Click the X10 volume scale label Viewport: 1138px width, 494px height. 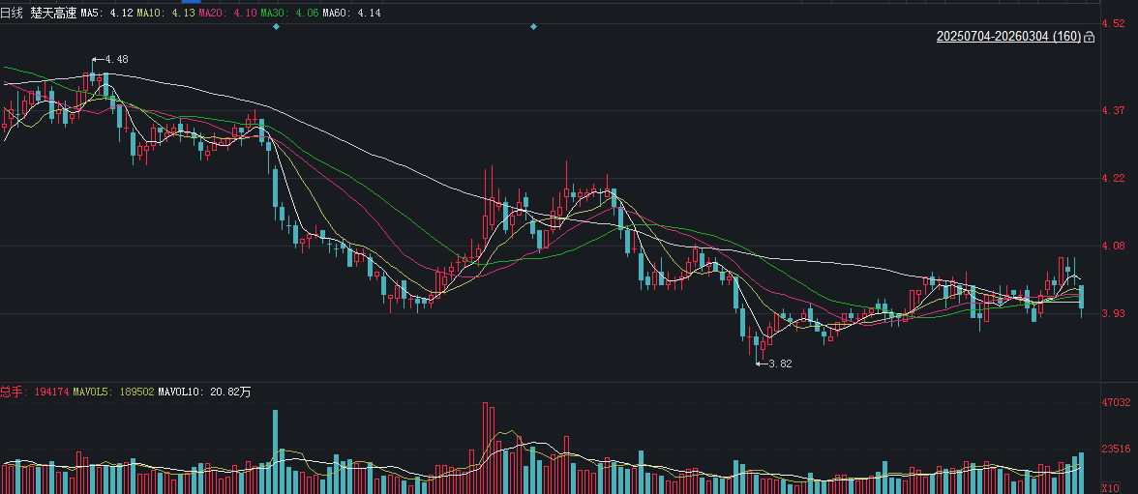click(1113, 488)
